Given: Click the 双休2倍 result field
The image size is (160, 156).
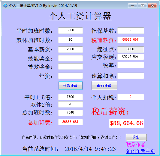Looking at the screenshot, I should pos(71,104).
